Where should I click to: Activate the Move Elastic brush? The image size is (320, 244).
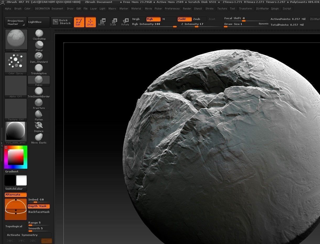point(39,137)
